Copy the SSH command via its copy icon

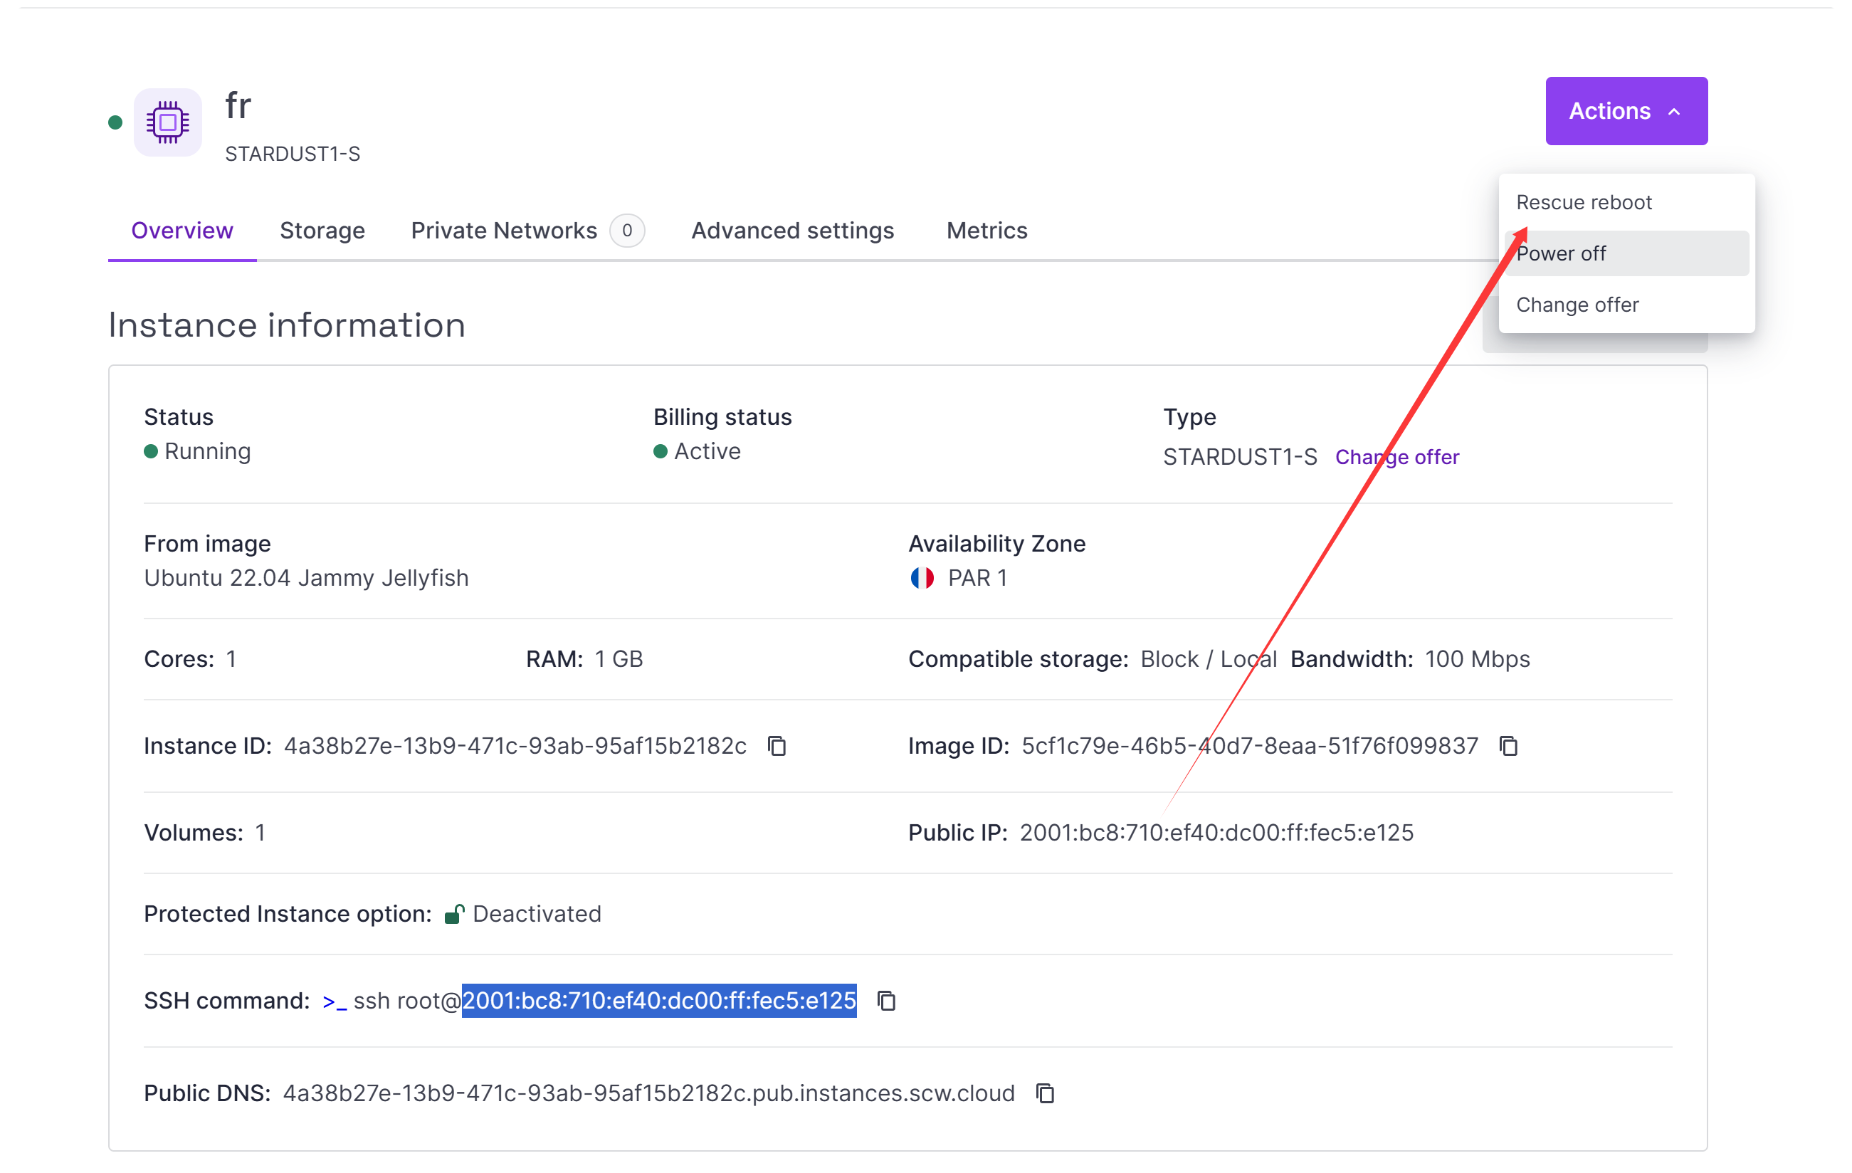[x=886, y=1001]
